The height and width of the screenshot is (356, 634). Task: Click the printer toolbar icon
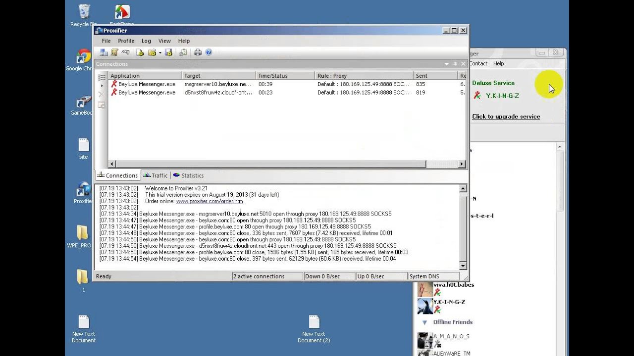pos(198,52)
